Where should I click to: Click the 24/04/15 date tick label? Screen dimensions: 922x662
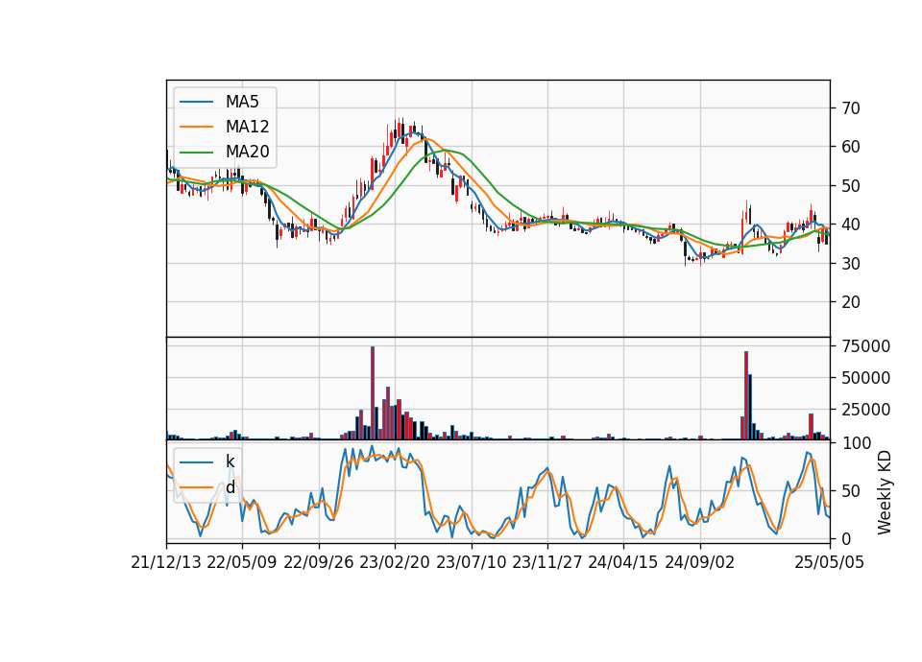pos(623,562)
